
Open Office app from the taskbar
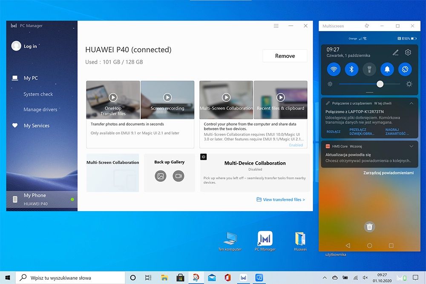[x=227, y=278]
